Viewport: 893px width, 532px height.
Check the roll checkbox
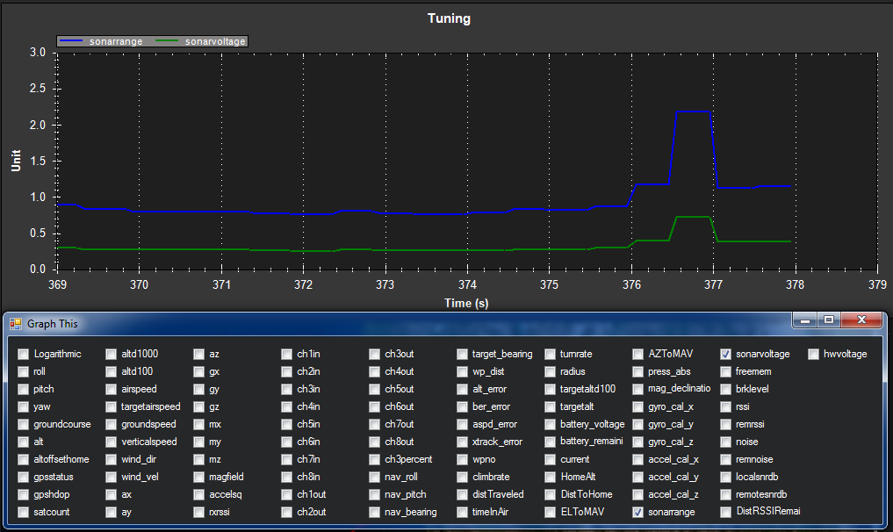(23, 371)
